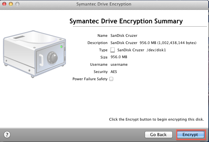The width and height of the screenshot is (209, 142).
Task: Click the handle on the safe drive door
Action: 41,60
